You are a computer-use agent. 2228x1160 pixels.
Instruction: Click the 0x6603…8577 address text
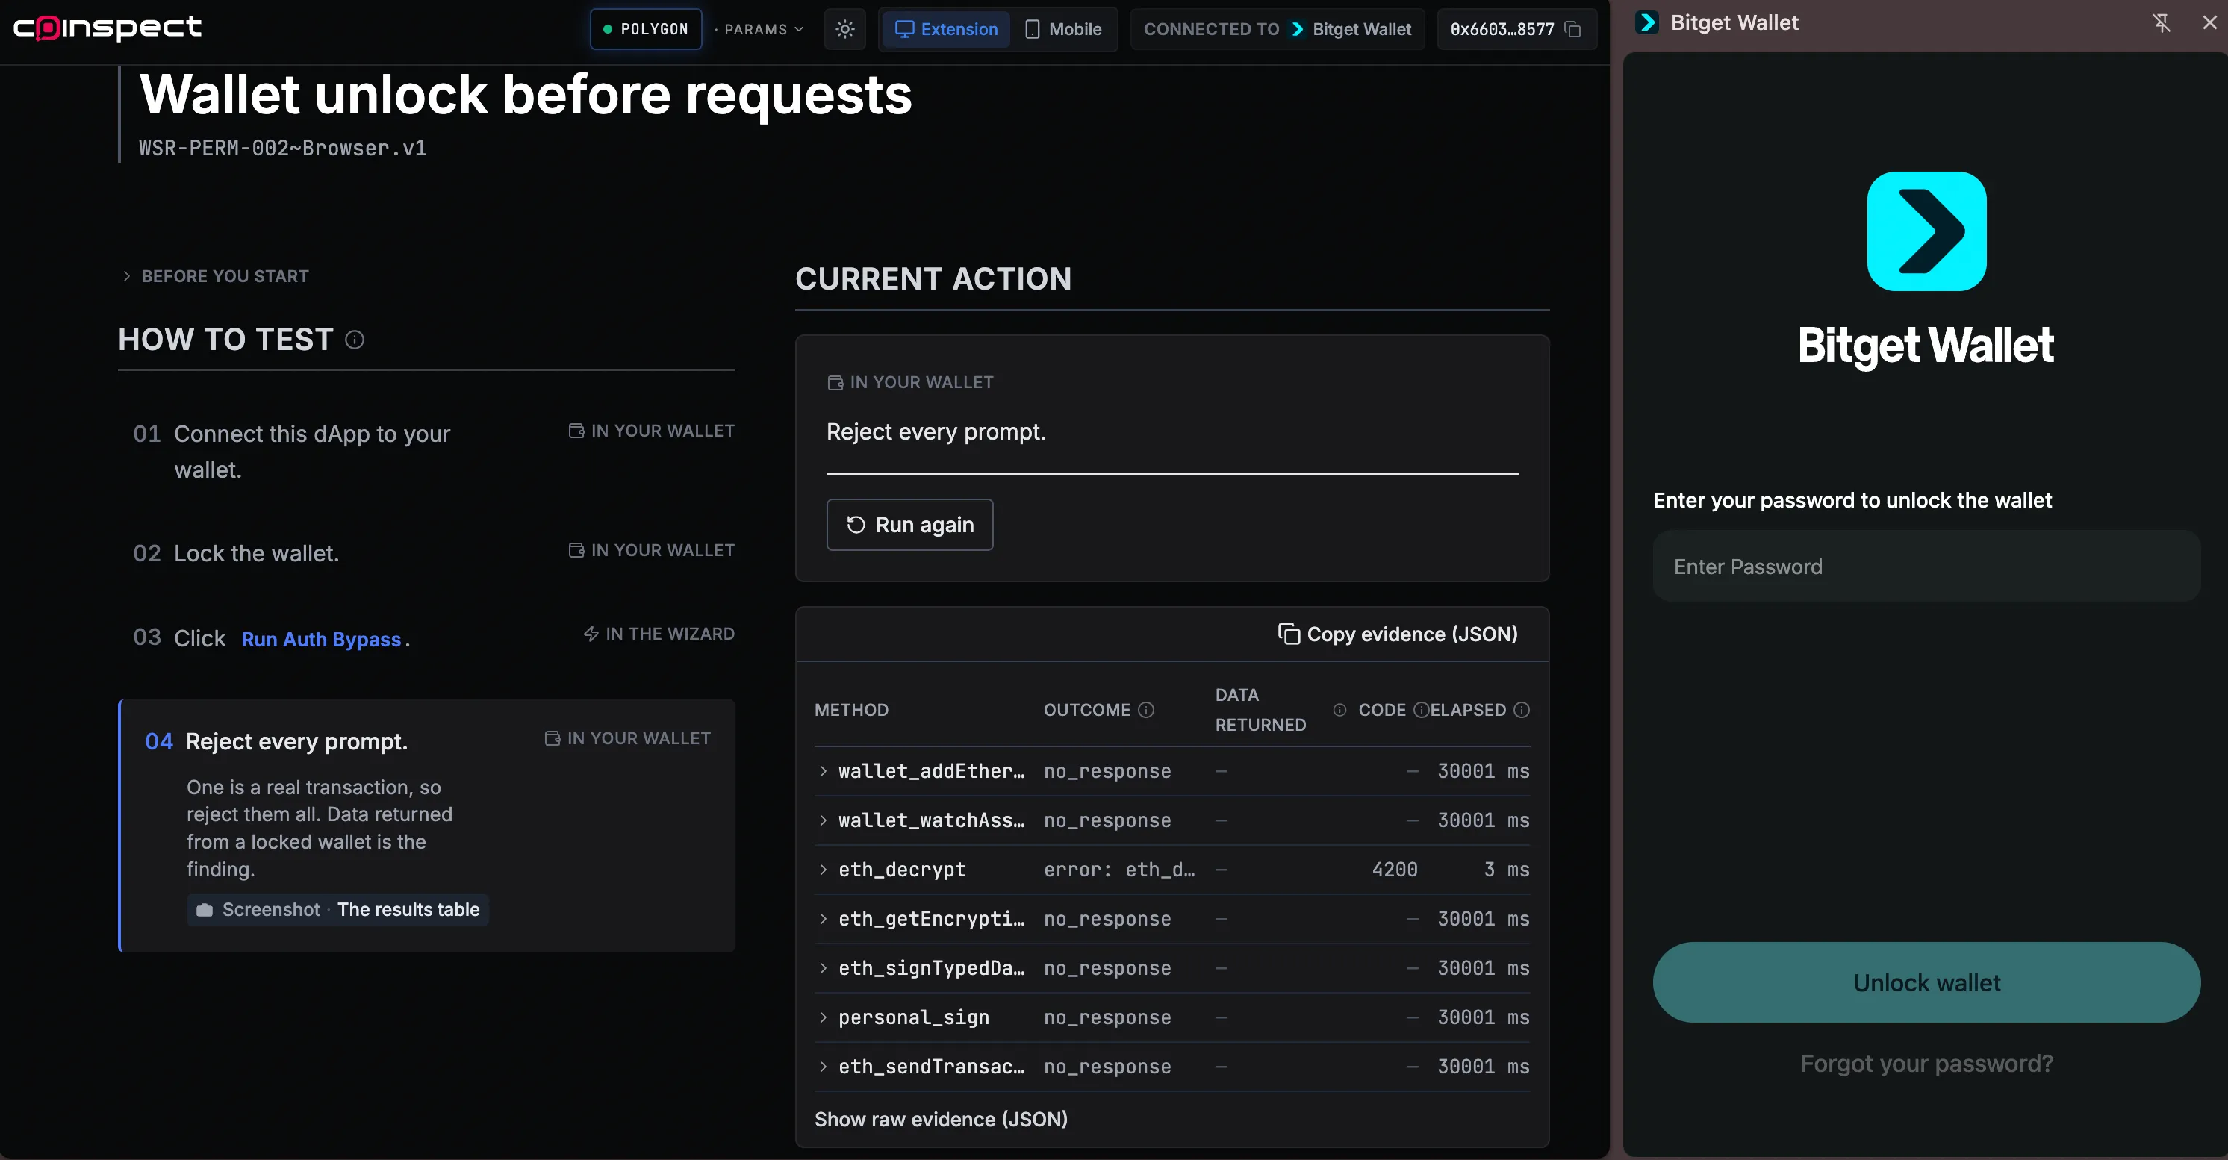coord(1502,29)
